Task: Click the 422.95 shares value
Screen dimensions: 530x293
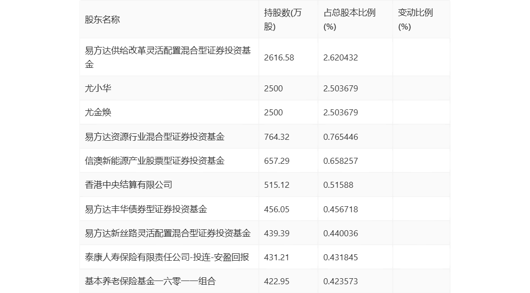Action: (277, 281)
